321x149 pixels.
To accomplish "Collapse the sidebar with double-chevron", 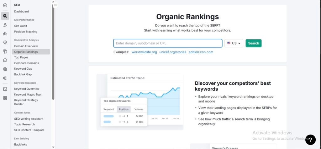I will 55,5.
